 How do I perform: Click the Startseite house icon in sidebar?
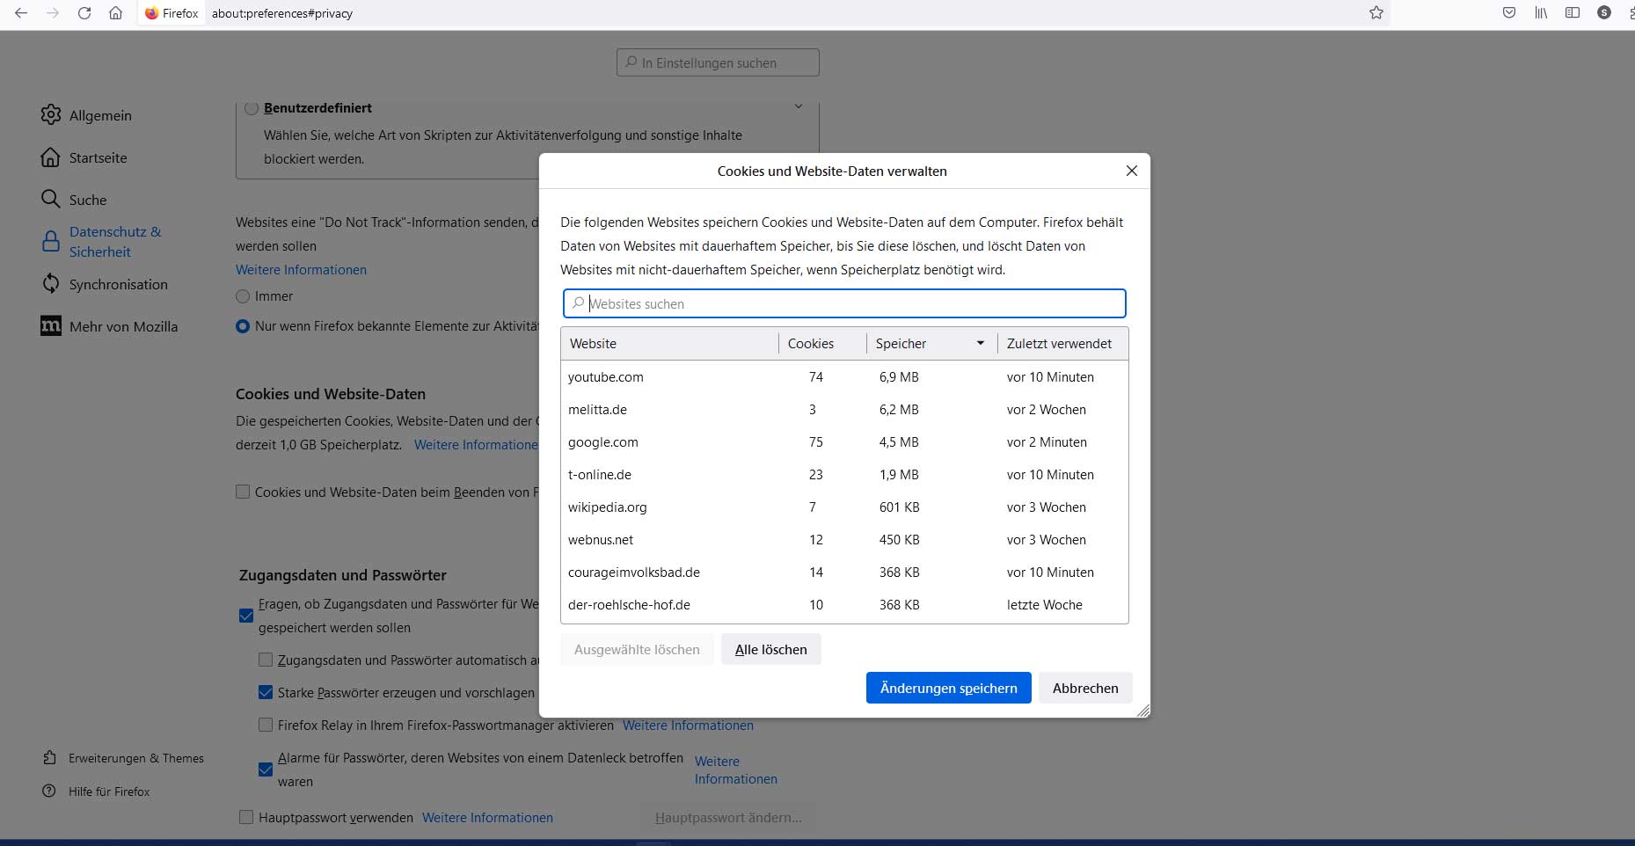coord(51,157)
